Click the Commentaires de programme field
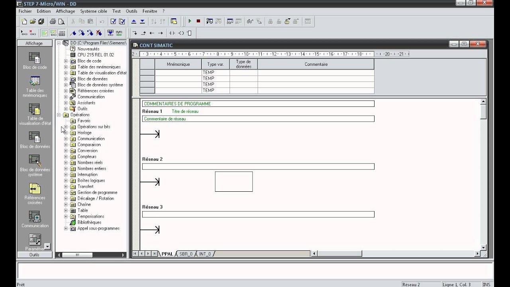Image resolution: width=510 pixels, height=287 pixels. (258, 104)
